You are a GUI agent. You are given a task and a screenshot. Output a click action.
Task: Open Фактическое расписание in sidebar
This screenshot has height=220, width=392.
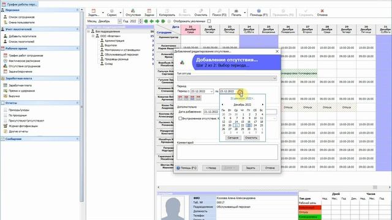21,61
